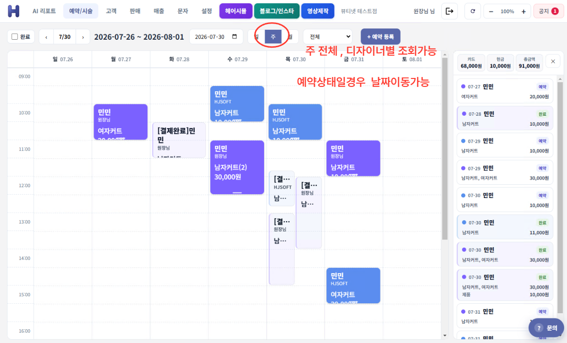567x343 pixels.
Task: Open the AI 리포트 menu
Action: [x=44, y=10]
